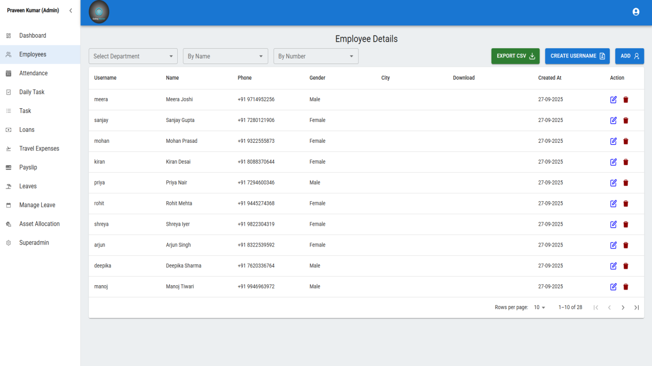Collapse the sidebar with the chevron
The width and height of the screenshot is (652, 366).
tap(71, 11)
